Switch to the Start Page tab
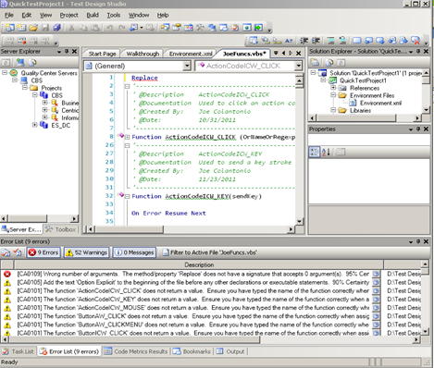 [102, 54]
